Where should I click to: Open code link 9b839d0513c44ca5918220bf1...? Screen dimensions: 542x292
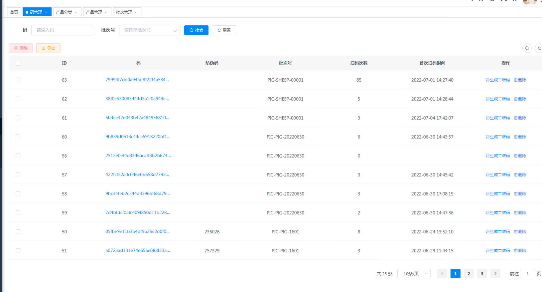click(x=138, y=137)
